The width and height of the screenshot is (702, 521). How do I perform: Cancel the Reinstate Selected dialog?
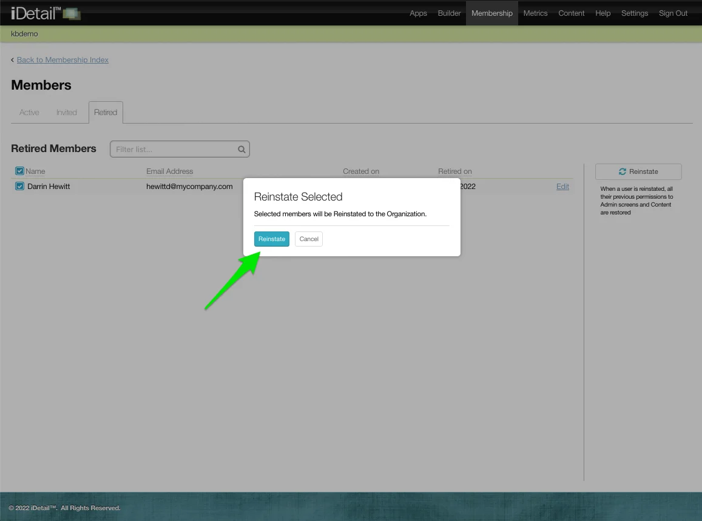(x=309, y=239)
